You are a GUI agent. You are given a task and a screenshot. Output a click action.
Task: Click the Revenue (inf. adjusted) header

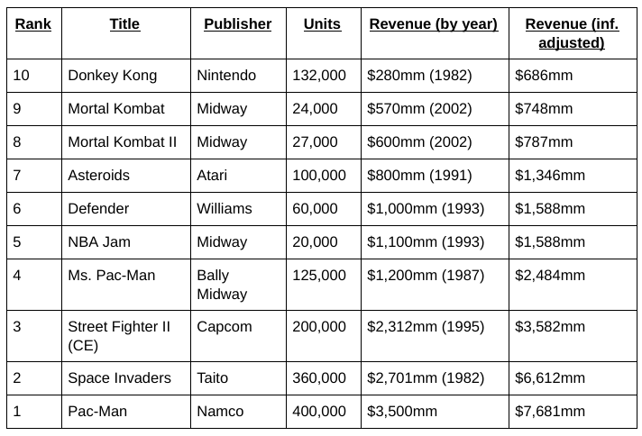tap(573, 33)
